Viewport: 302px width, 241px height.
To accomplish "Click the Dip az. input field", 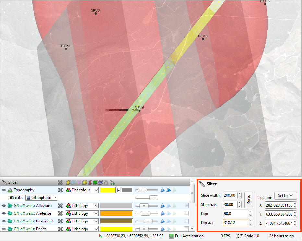I will 235,223.
